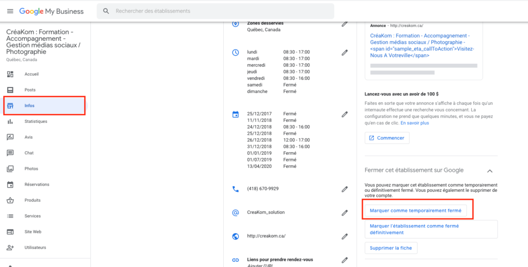Screen dimensions: 528x267
Task: Open the hamburger main menu
Action: [x=10, y=11]
